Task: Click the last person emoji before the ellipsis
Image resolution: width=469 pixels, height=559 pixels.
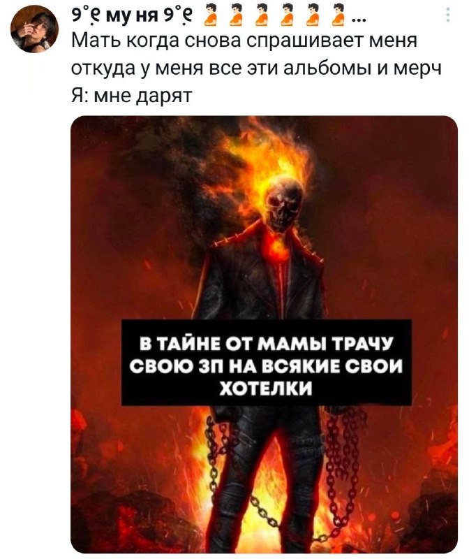Action: [338, 15]
